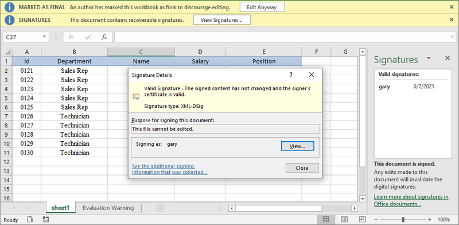Click the Department header cell

click(x=75, y=61)
